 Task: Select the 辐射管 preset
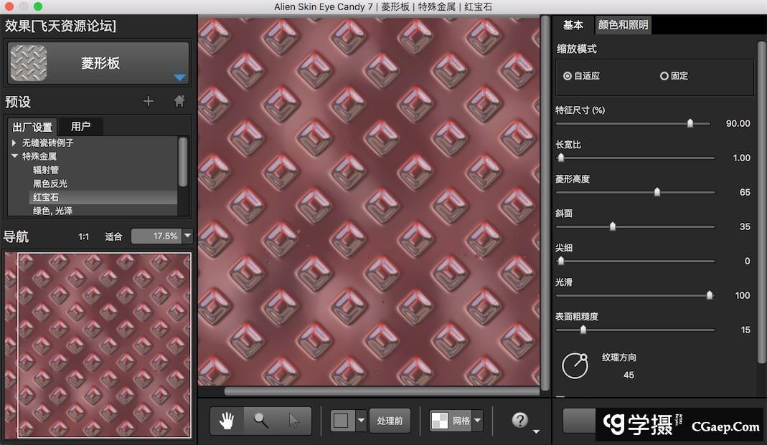click(x=46, y=170)
